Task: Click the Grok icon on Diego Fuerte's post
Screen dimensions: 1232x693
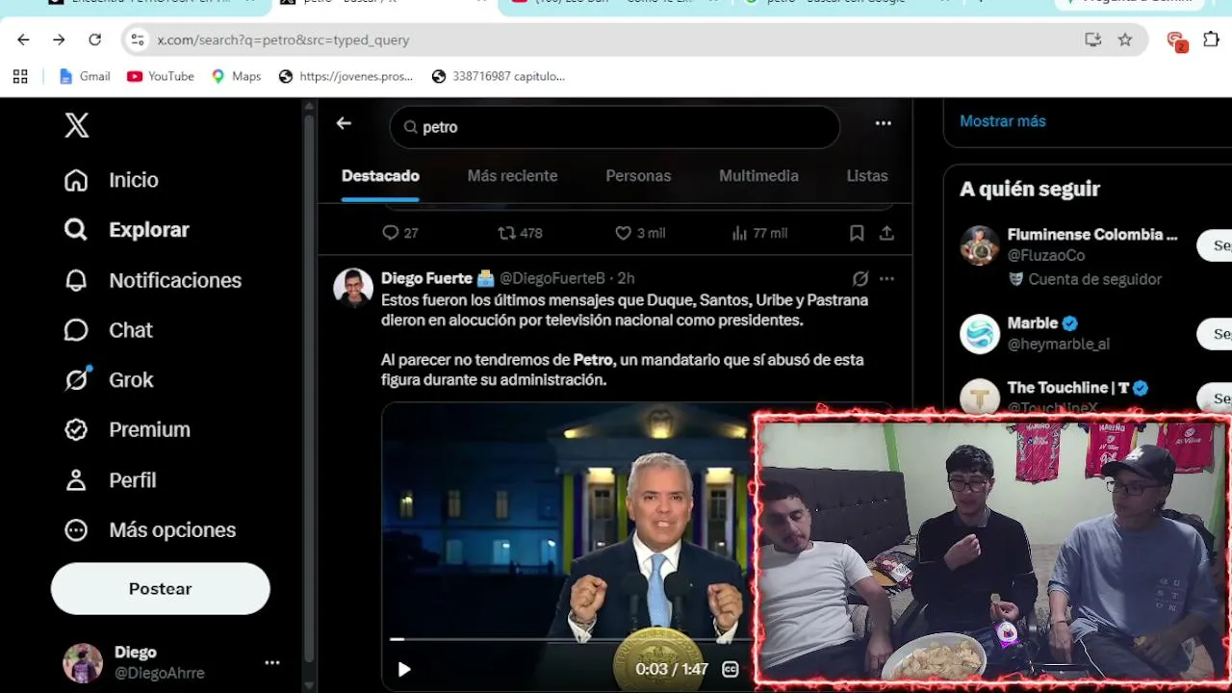Action: [x=860, y=278]
